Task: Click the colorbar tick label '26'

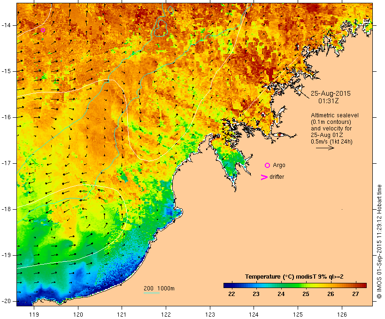Action: click(331, 294)
